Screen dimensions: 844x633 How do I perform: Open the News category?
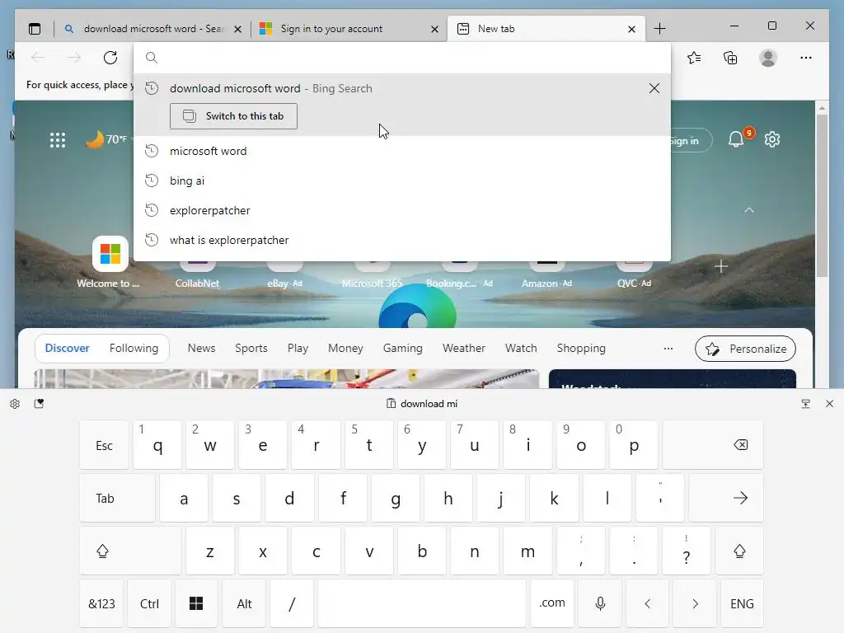[201, 349]
